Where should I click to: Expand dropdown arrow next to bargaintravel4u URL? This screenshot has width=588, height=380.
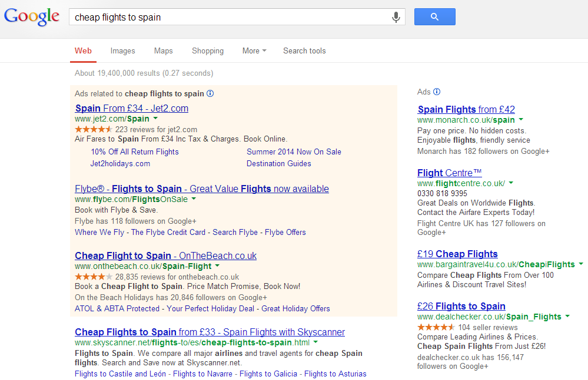[x=581, y=264]
